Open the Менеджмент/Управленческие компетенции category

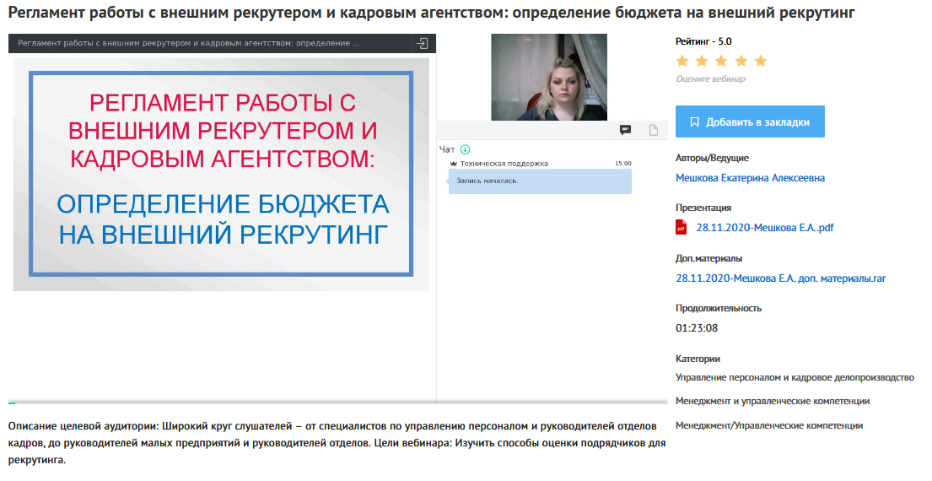[768, 426]
